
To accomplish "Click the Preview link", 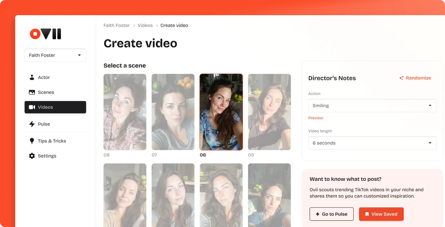I will (316, 118).
